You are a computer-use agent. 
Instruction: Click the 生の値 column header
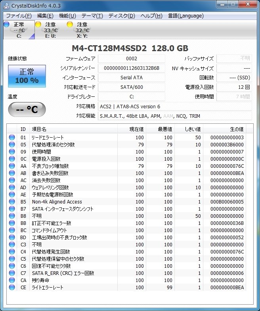pyautogui.click(x=225, y=129)
